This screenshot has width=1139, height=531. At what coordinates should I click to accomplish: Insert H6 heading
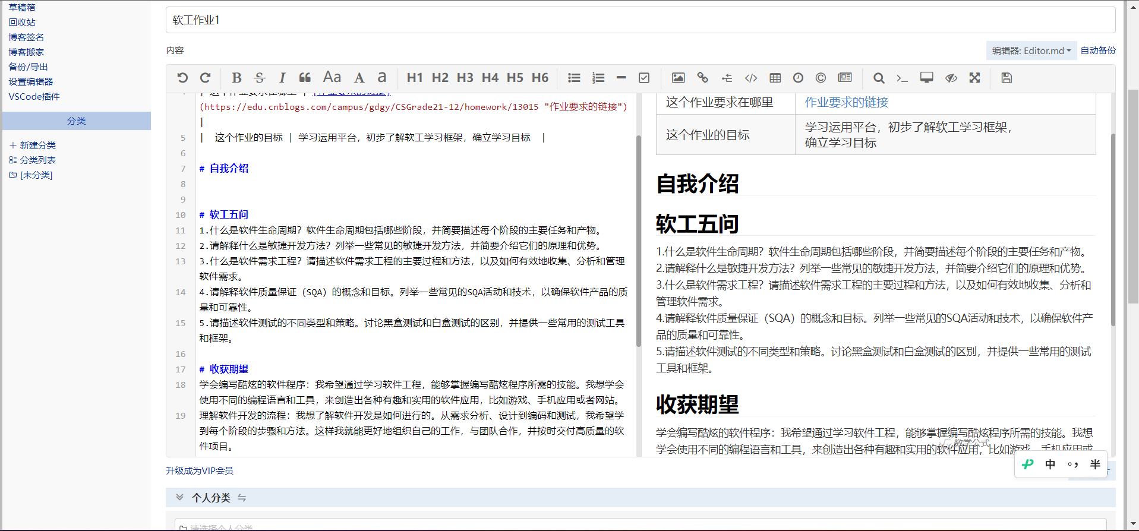coord(540,78)
